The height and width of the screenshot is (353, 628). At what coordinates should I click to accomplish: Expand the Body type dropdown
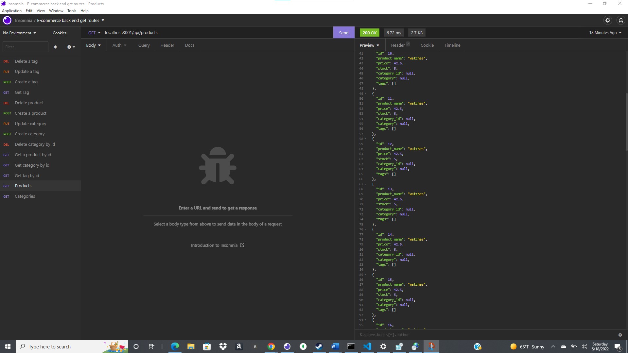(x=94, y=45)
